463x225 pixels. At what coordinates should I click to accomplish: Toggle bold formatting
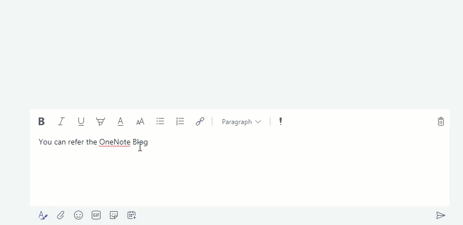41,122
